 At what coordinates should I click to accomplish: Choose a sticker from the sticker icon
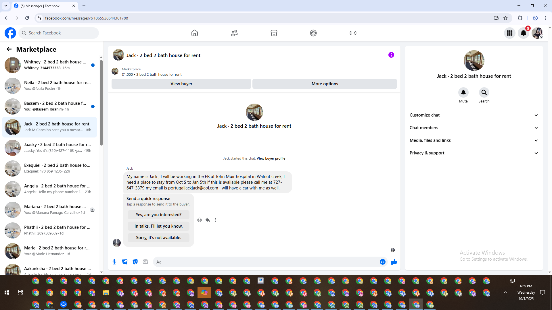[x=135, y=262]
